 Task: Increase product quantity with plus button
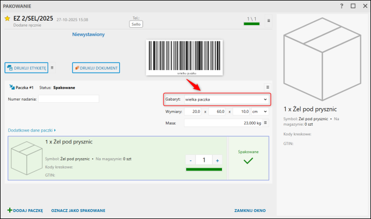coord(217,160)
